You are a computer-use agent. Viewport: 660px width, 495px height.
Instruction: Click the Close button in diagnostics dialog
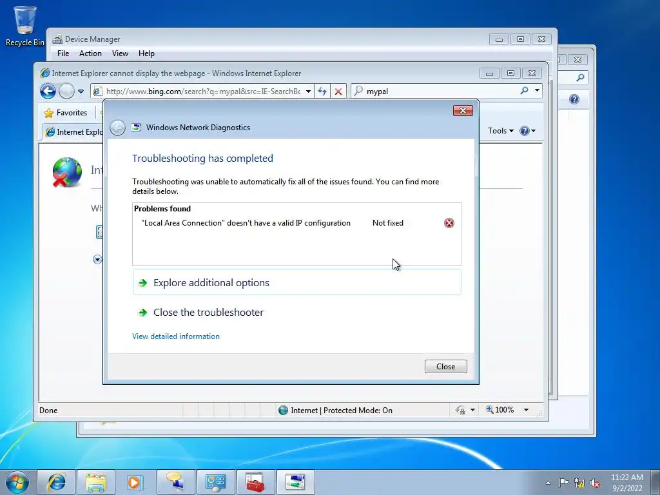tap(446, 367)
